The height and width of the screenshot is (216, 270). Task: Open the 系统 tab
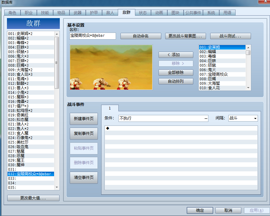click(x=211, y=13)
